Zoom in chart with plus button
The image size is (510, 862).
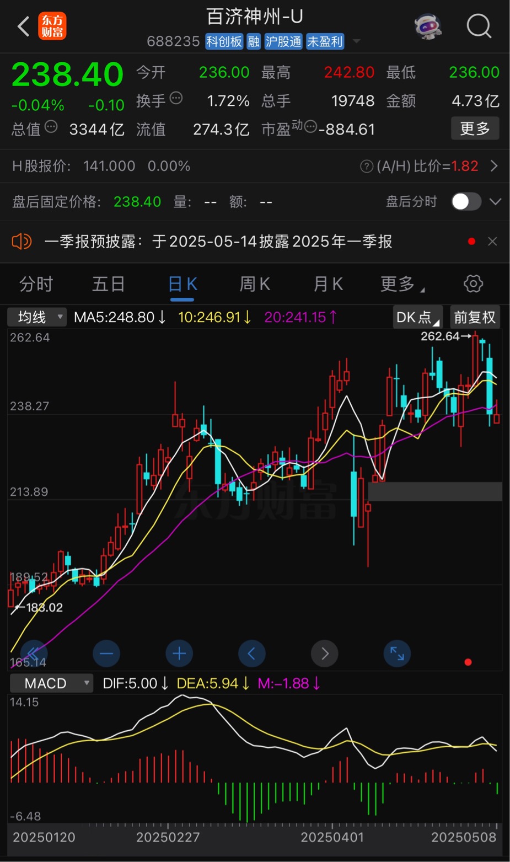(179, 654)
